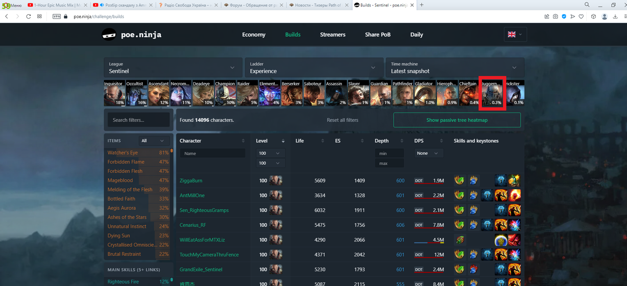Click the Depth max input field

click(389, 163)
